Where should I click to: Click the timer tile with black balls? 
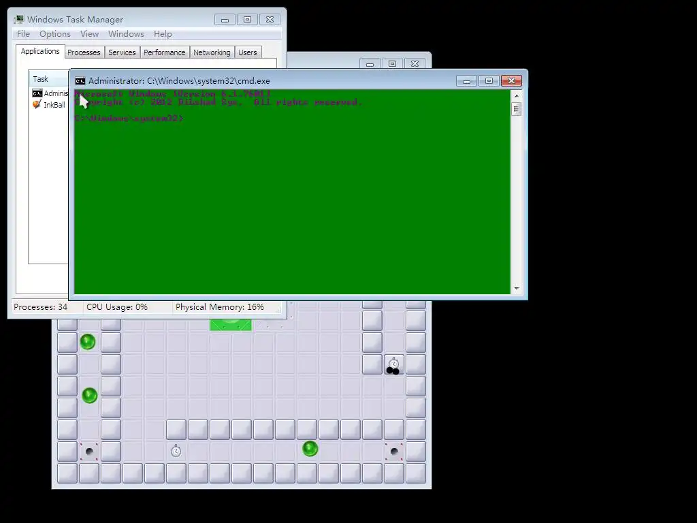click(x=394, y=365)
